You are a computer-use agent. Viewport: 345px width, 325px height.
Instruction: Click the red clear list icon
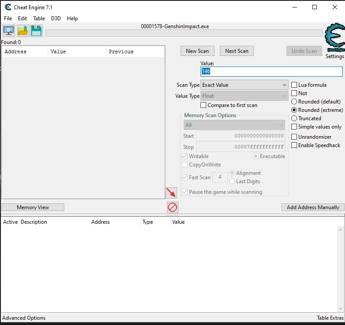click(173, 207)
